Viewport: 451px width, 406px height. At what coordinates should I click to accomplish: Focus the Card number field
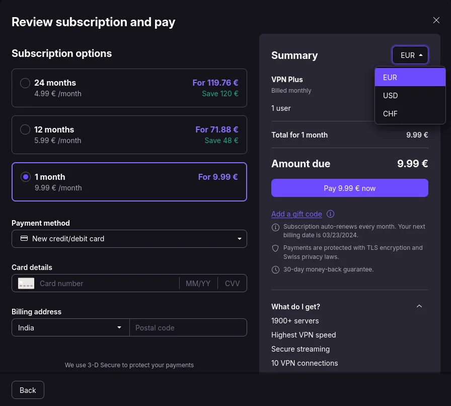click(108, 283)
